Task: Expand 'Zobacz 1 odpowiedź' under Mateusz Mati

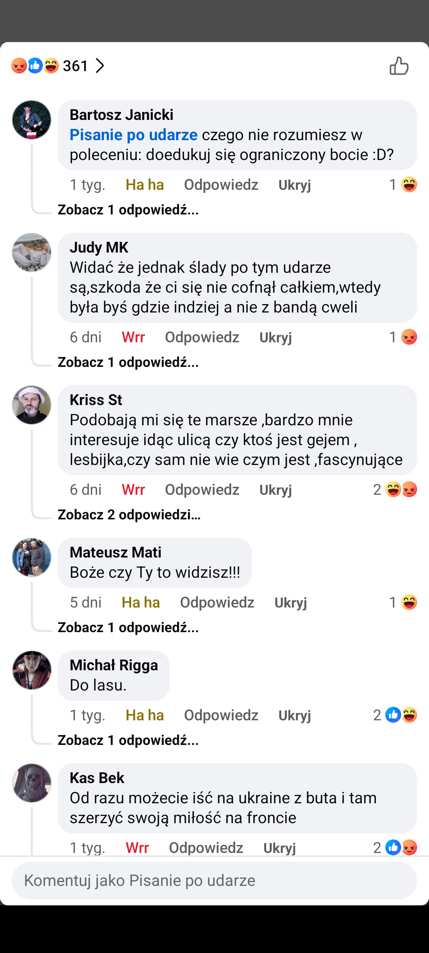Action: 128,627
